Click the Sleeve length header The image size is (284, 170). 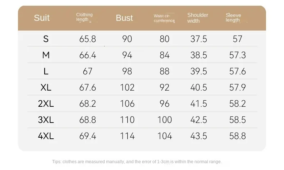point(233,18)
